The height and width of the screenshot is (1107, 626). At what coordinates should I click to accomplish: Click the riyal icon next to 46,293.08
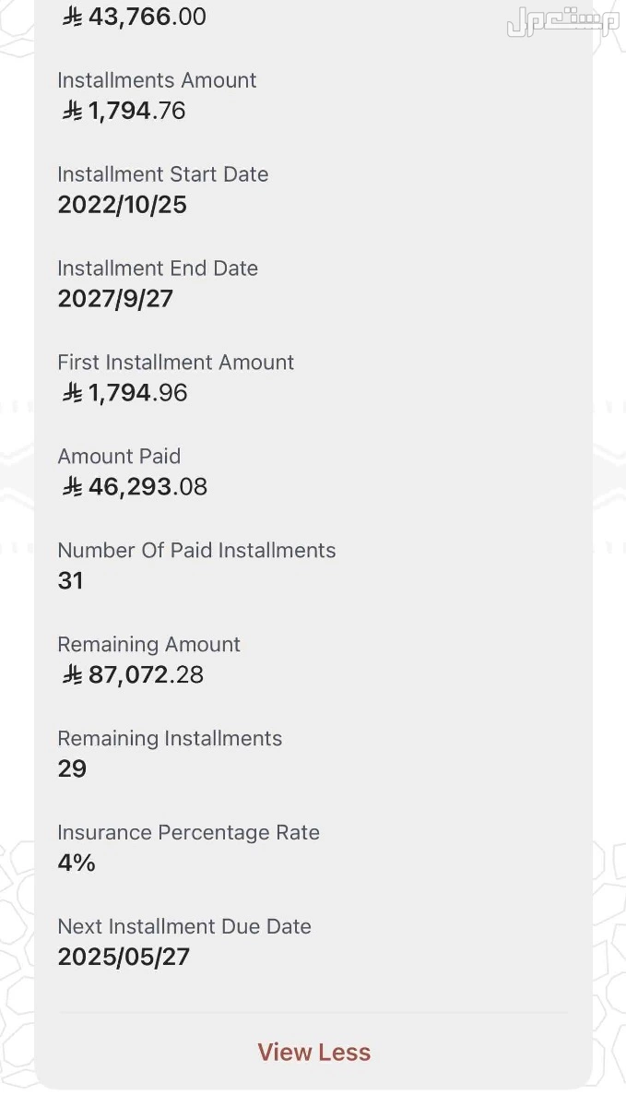point(73,487)
